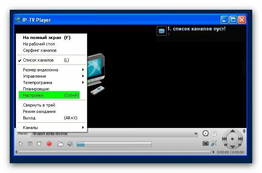Pause playback with the pause icon
The image size is (262, 173).
pyautogui.click(x=30, y=144)
